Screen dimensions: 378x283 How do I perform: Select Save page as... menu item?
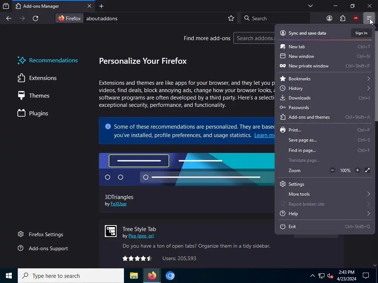point(325,140)
